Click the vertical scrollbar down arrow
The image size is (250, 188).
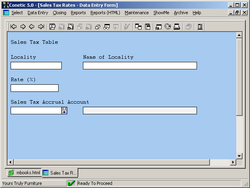point(239,156)
